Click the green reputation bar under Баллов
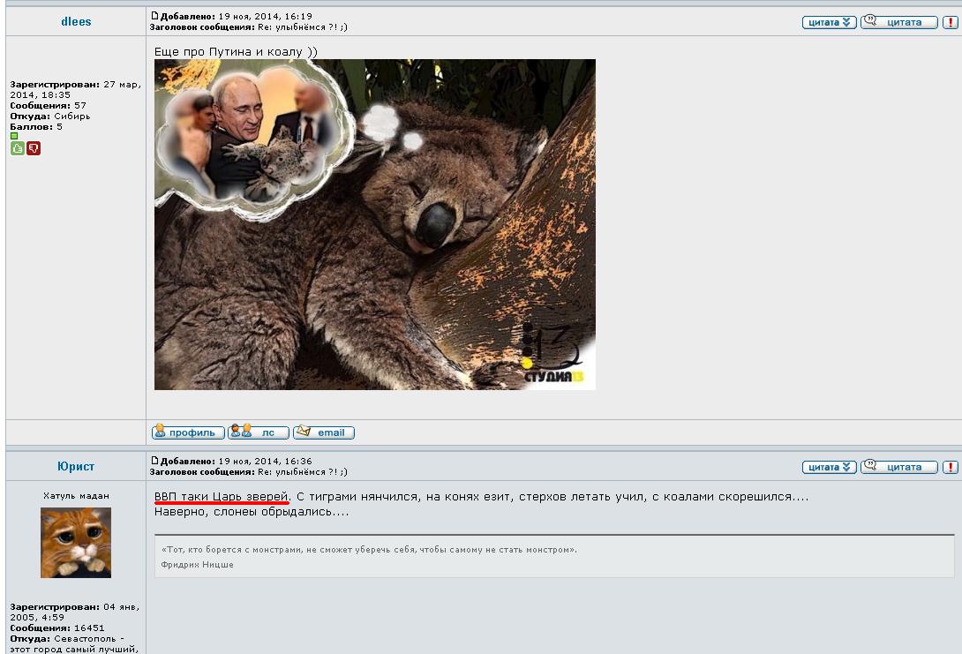Viewport: 962px width, 654px height. click(14, 136)
